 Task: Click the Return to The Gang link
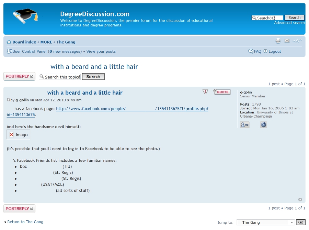(25, 222)
